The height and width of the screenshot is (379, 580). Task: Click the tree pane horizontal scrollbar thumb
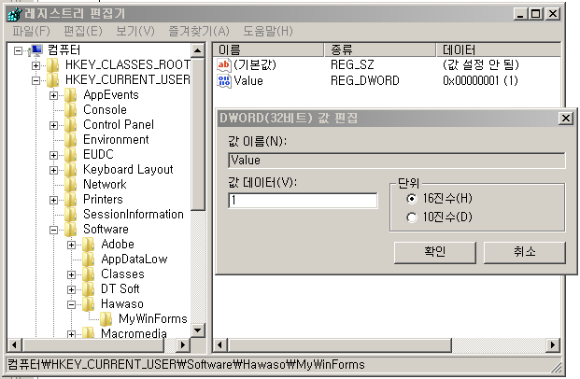click(93, 345)
